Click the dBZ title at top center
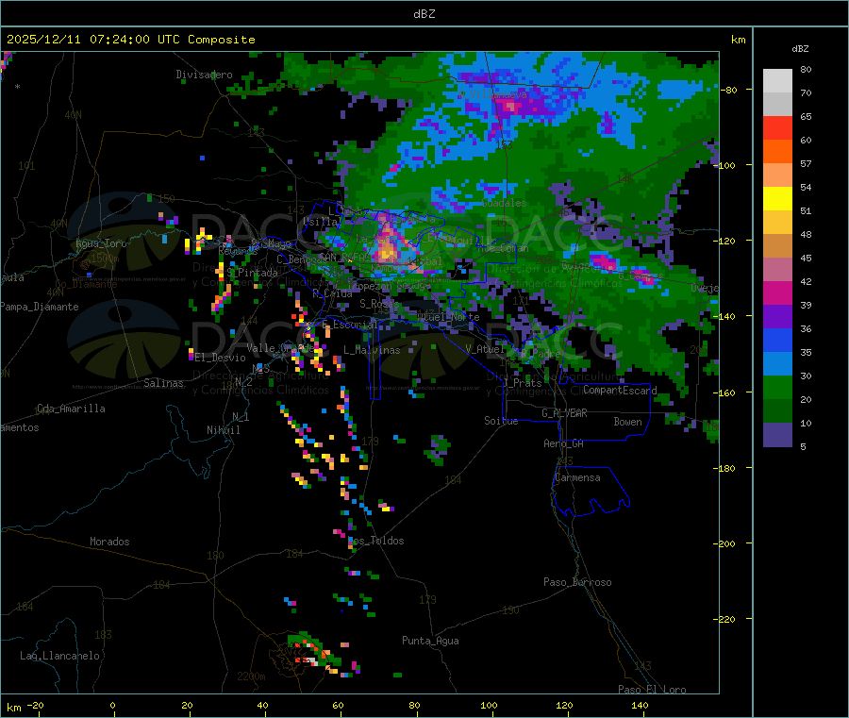Image resolution: width=849 pixels, height=718 pixels. click(x=424, y=14)
